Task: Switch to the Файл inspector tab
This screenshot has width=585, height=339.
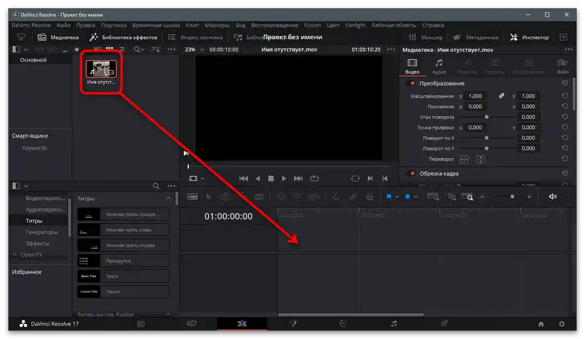Action: pos(563,66)
